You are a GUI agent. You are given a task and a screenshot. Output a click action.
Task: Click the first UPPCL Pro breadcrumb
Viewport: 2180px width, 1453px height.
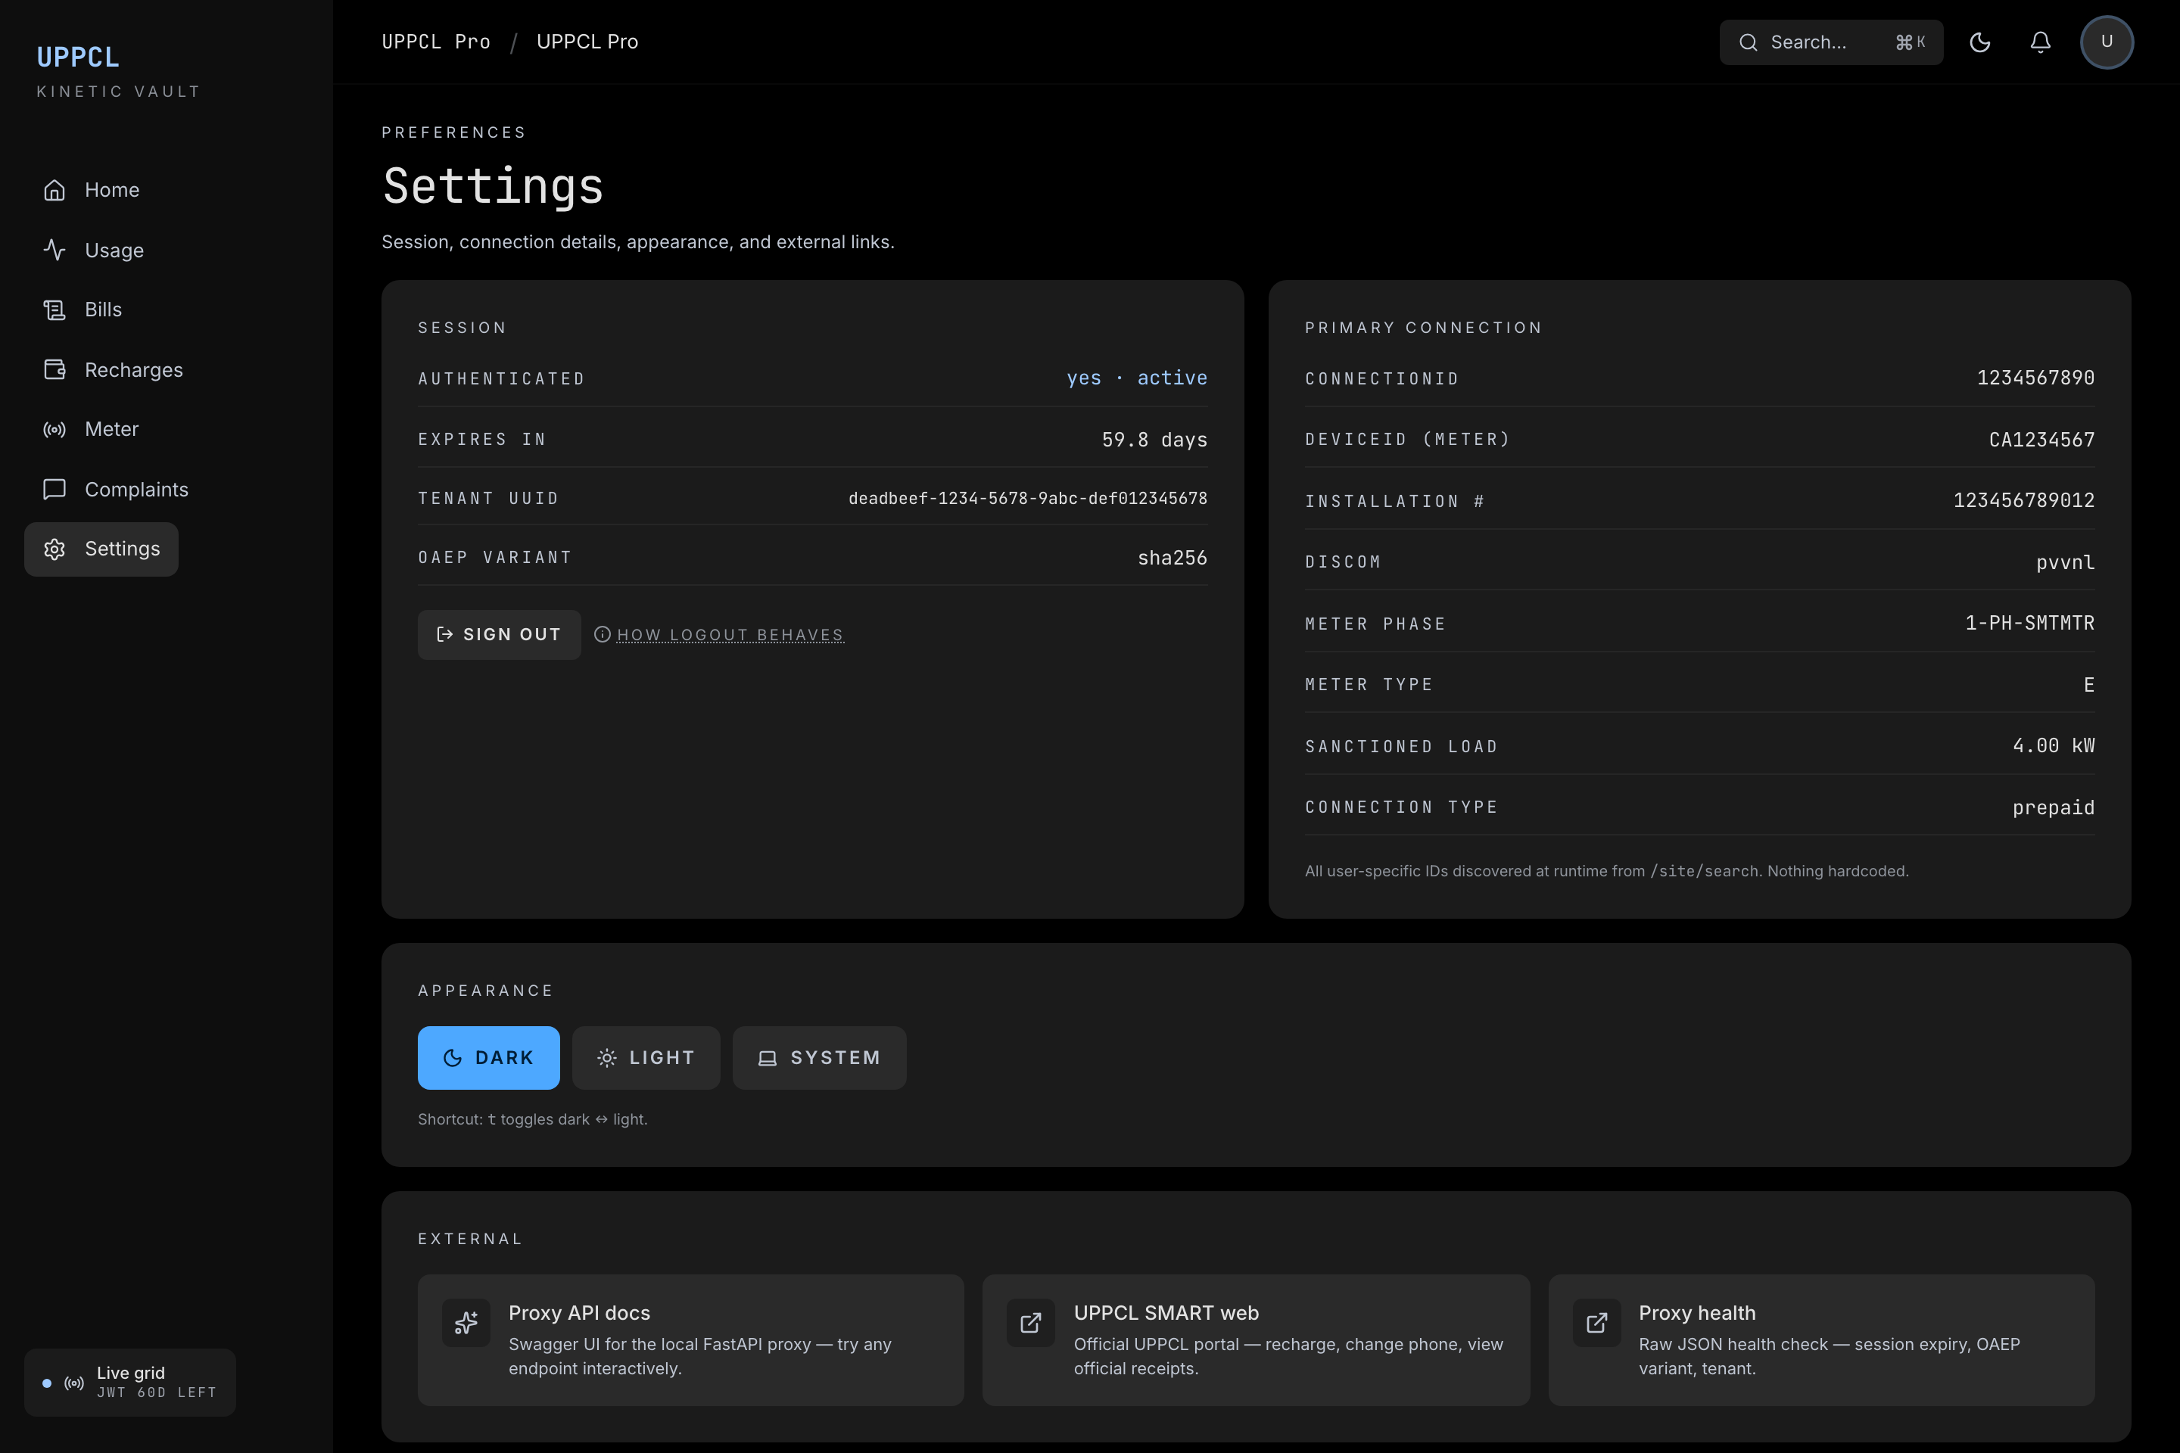pos(436,42)
